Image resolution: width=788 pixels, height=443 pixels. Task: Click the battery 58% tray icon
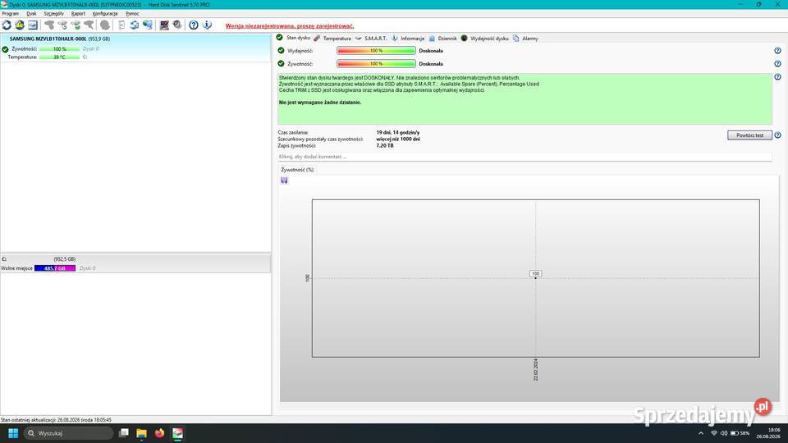point(740,433)
